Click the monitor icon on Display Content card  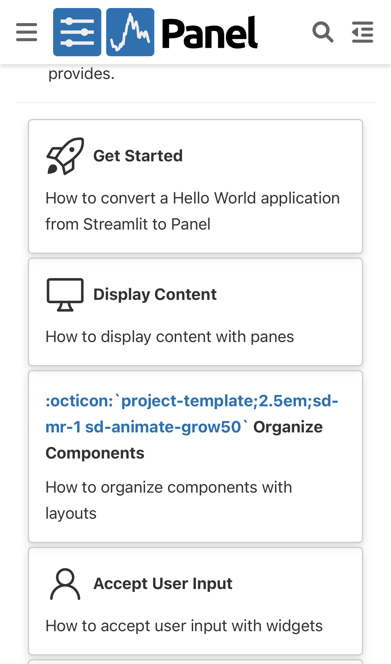(x=65, y=295)
